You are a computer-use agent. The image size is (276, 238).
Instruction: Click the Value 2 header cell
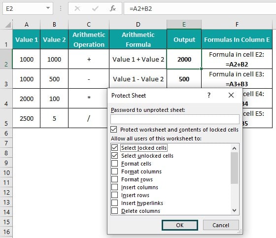click(54, 39)
